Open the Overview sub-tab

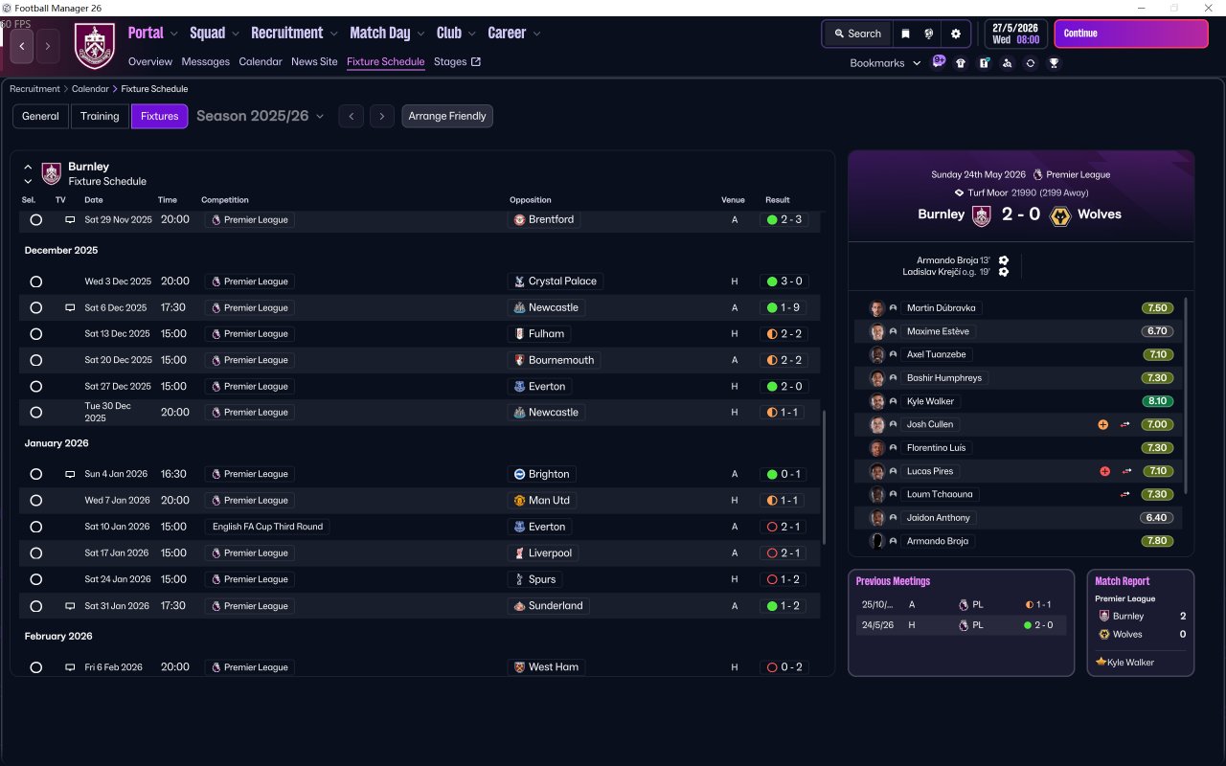(x=150, y=61)
